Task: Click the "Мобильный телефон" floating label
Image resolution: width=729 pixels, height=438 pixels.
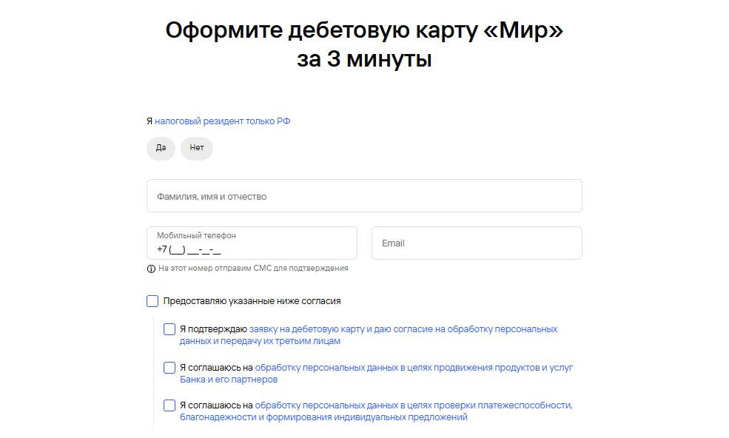Action: [196, 235]
